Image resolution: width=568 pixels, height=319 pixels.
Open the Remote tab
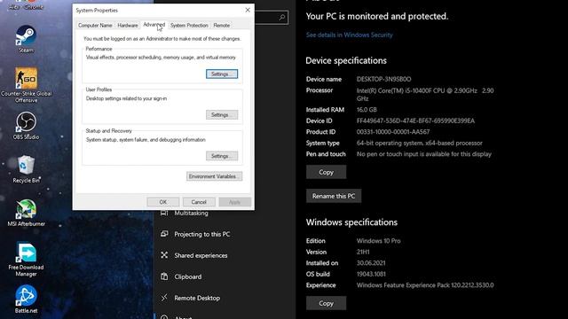tap(221, 26)
